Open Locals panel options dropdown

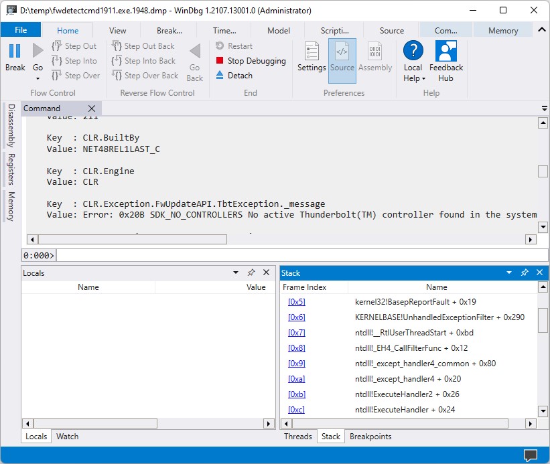coord(236,273)
